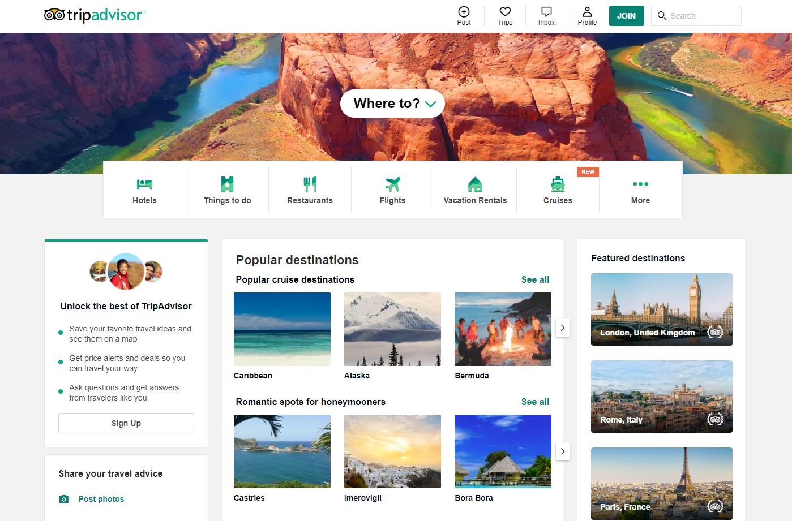Click the owl badge on Rome card
This screenshot has height=521, width=792.
pyautogui.click(x=715, y=419)
